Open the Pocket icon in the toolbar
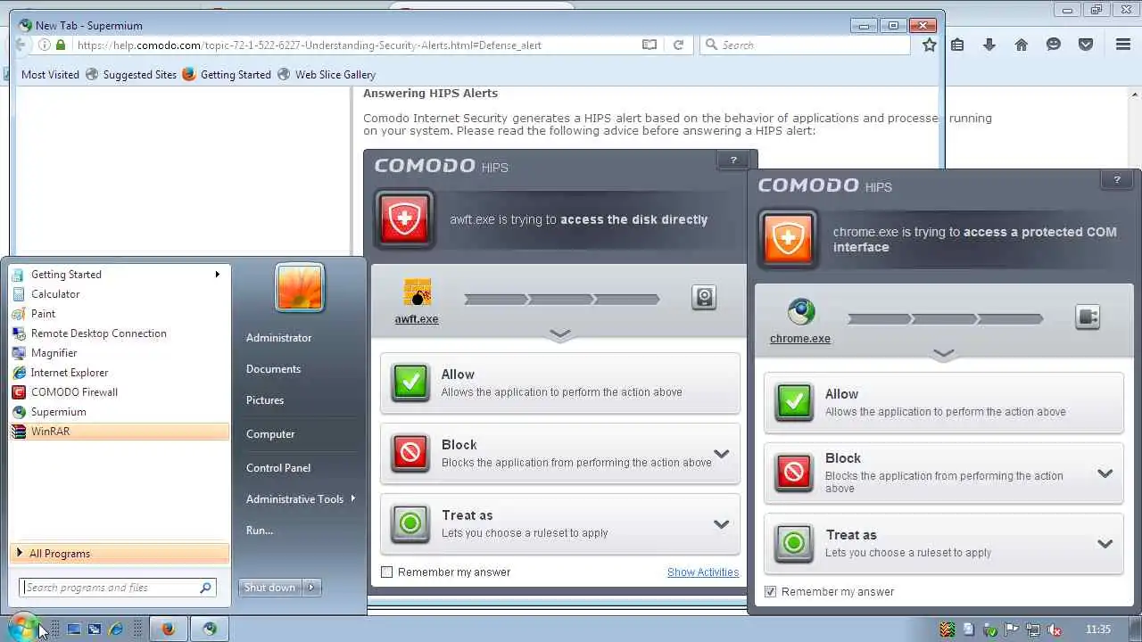The height and width of the screenshot is (642, 1142). tap(1086, 45)
